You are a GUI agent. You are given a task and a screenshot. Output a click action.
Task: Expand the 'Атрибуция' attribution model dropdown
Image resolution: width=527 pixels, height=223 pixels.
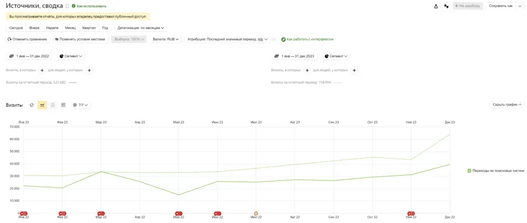(227, 39)
